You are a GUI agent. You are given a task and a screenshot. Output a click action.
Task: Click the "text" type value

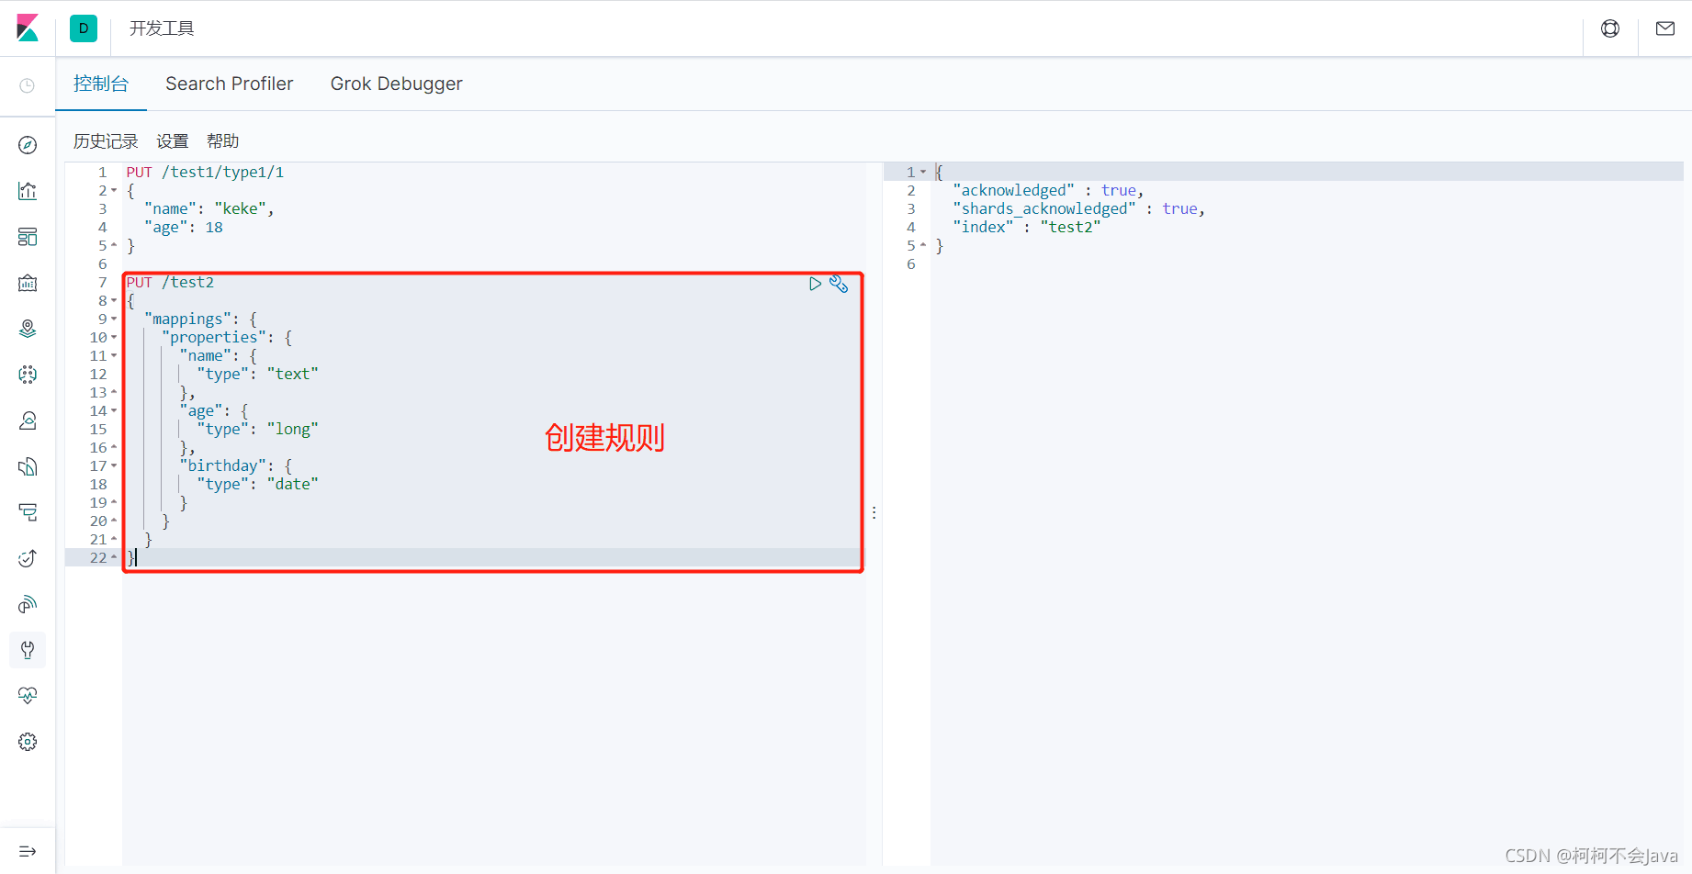click(292, 375)
